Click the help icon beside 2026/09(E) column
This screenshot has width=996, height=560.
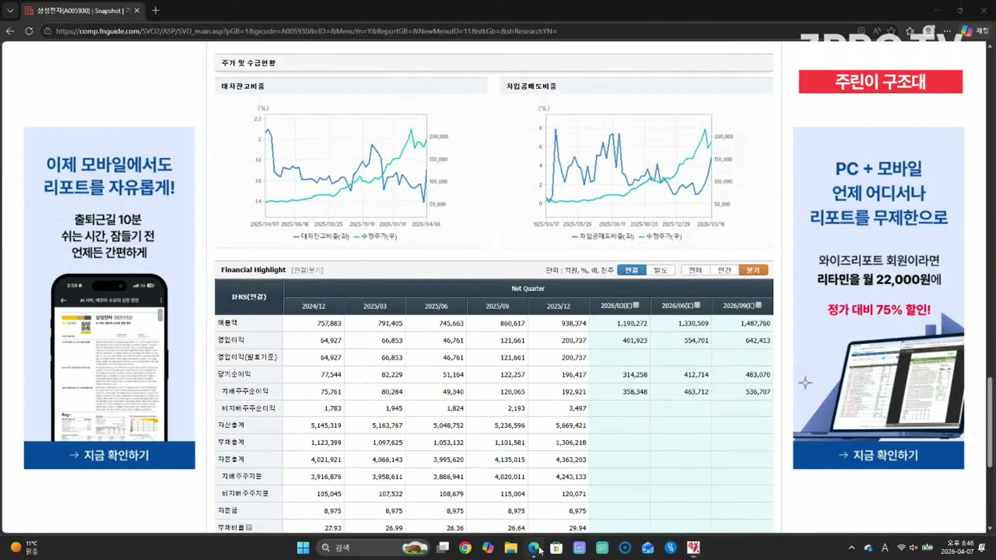[758, 305]
